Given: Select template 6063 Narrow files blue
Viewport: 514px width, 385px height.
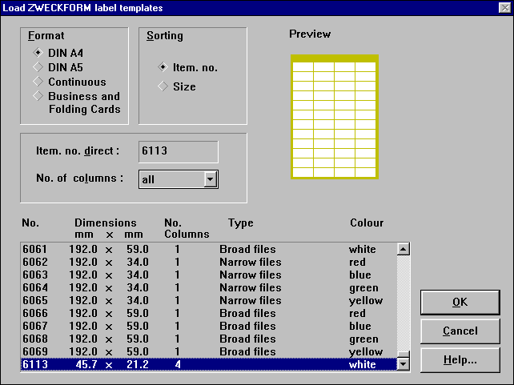Looking at the screenshot, I should click(x=208, y=275).
